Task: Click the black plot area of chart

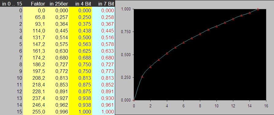Action: [x=200, y=55]
